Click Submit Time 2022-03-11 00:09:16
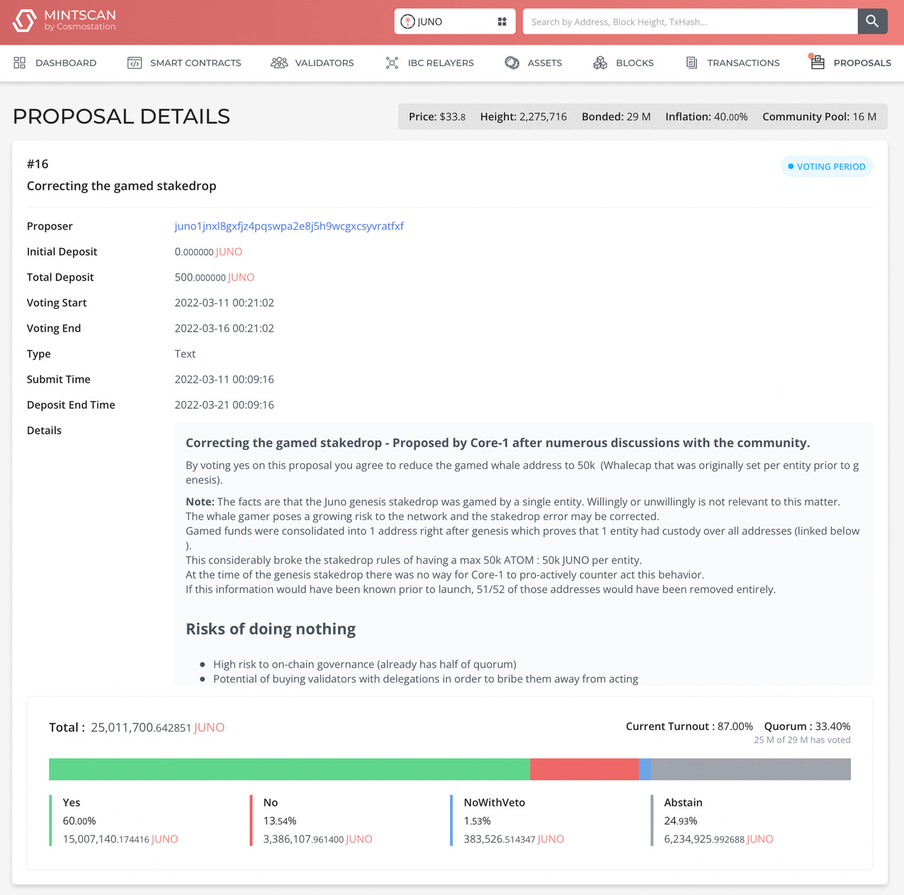This screenshot has height=895, width=904. (225, 379)
